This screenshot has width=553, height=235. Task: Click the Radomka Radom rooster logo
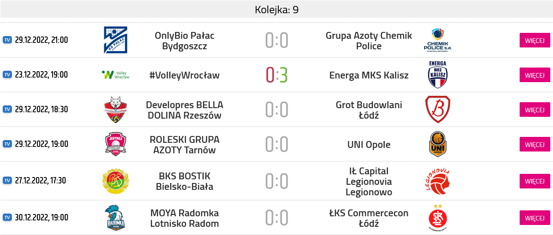click(115, 218)
